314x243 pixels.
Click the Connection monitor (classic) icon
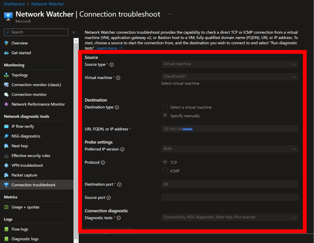[x=6, y=85]
